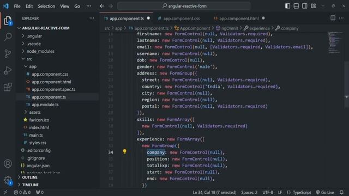This screenshot has height=196, width=349.
Task: Change end of line sequence LF
Action: [x=280, y=192]
